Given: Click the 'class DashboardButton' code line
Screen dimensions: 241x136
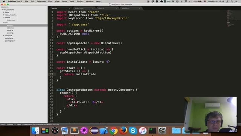Looking at the screenshot, I should (x=97, y=90).
